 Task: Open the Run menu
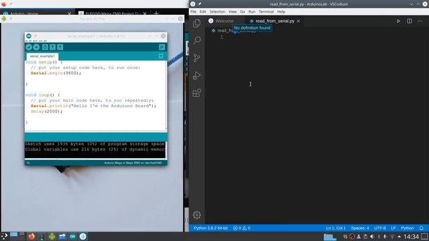pyautogui.click(x=252, y=12)
